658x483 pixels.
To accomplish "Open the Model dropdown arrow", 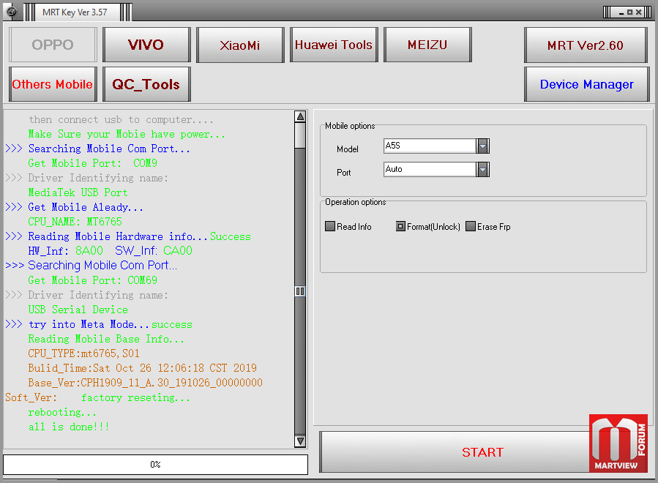I will pos(482,146).
